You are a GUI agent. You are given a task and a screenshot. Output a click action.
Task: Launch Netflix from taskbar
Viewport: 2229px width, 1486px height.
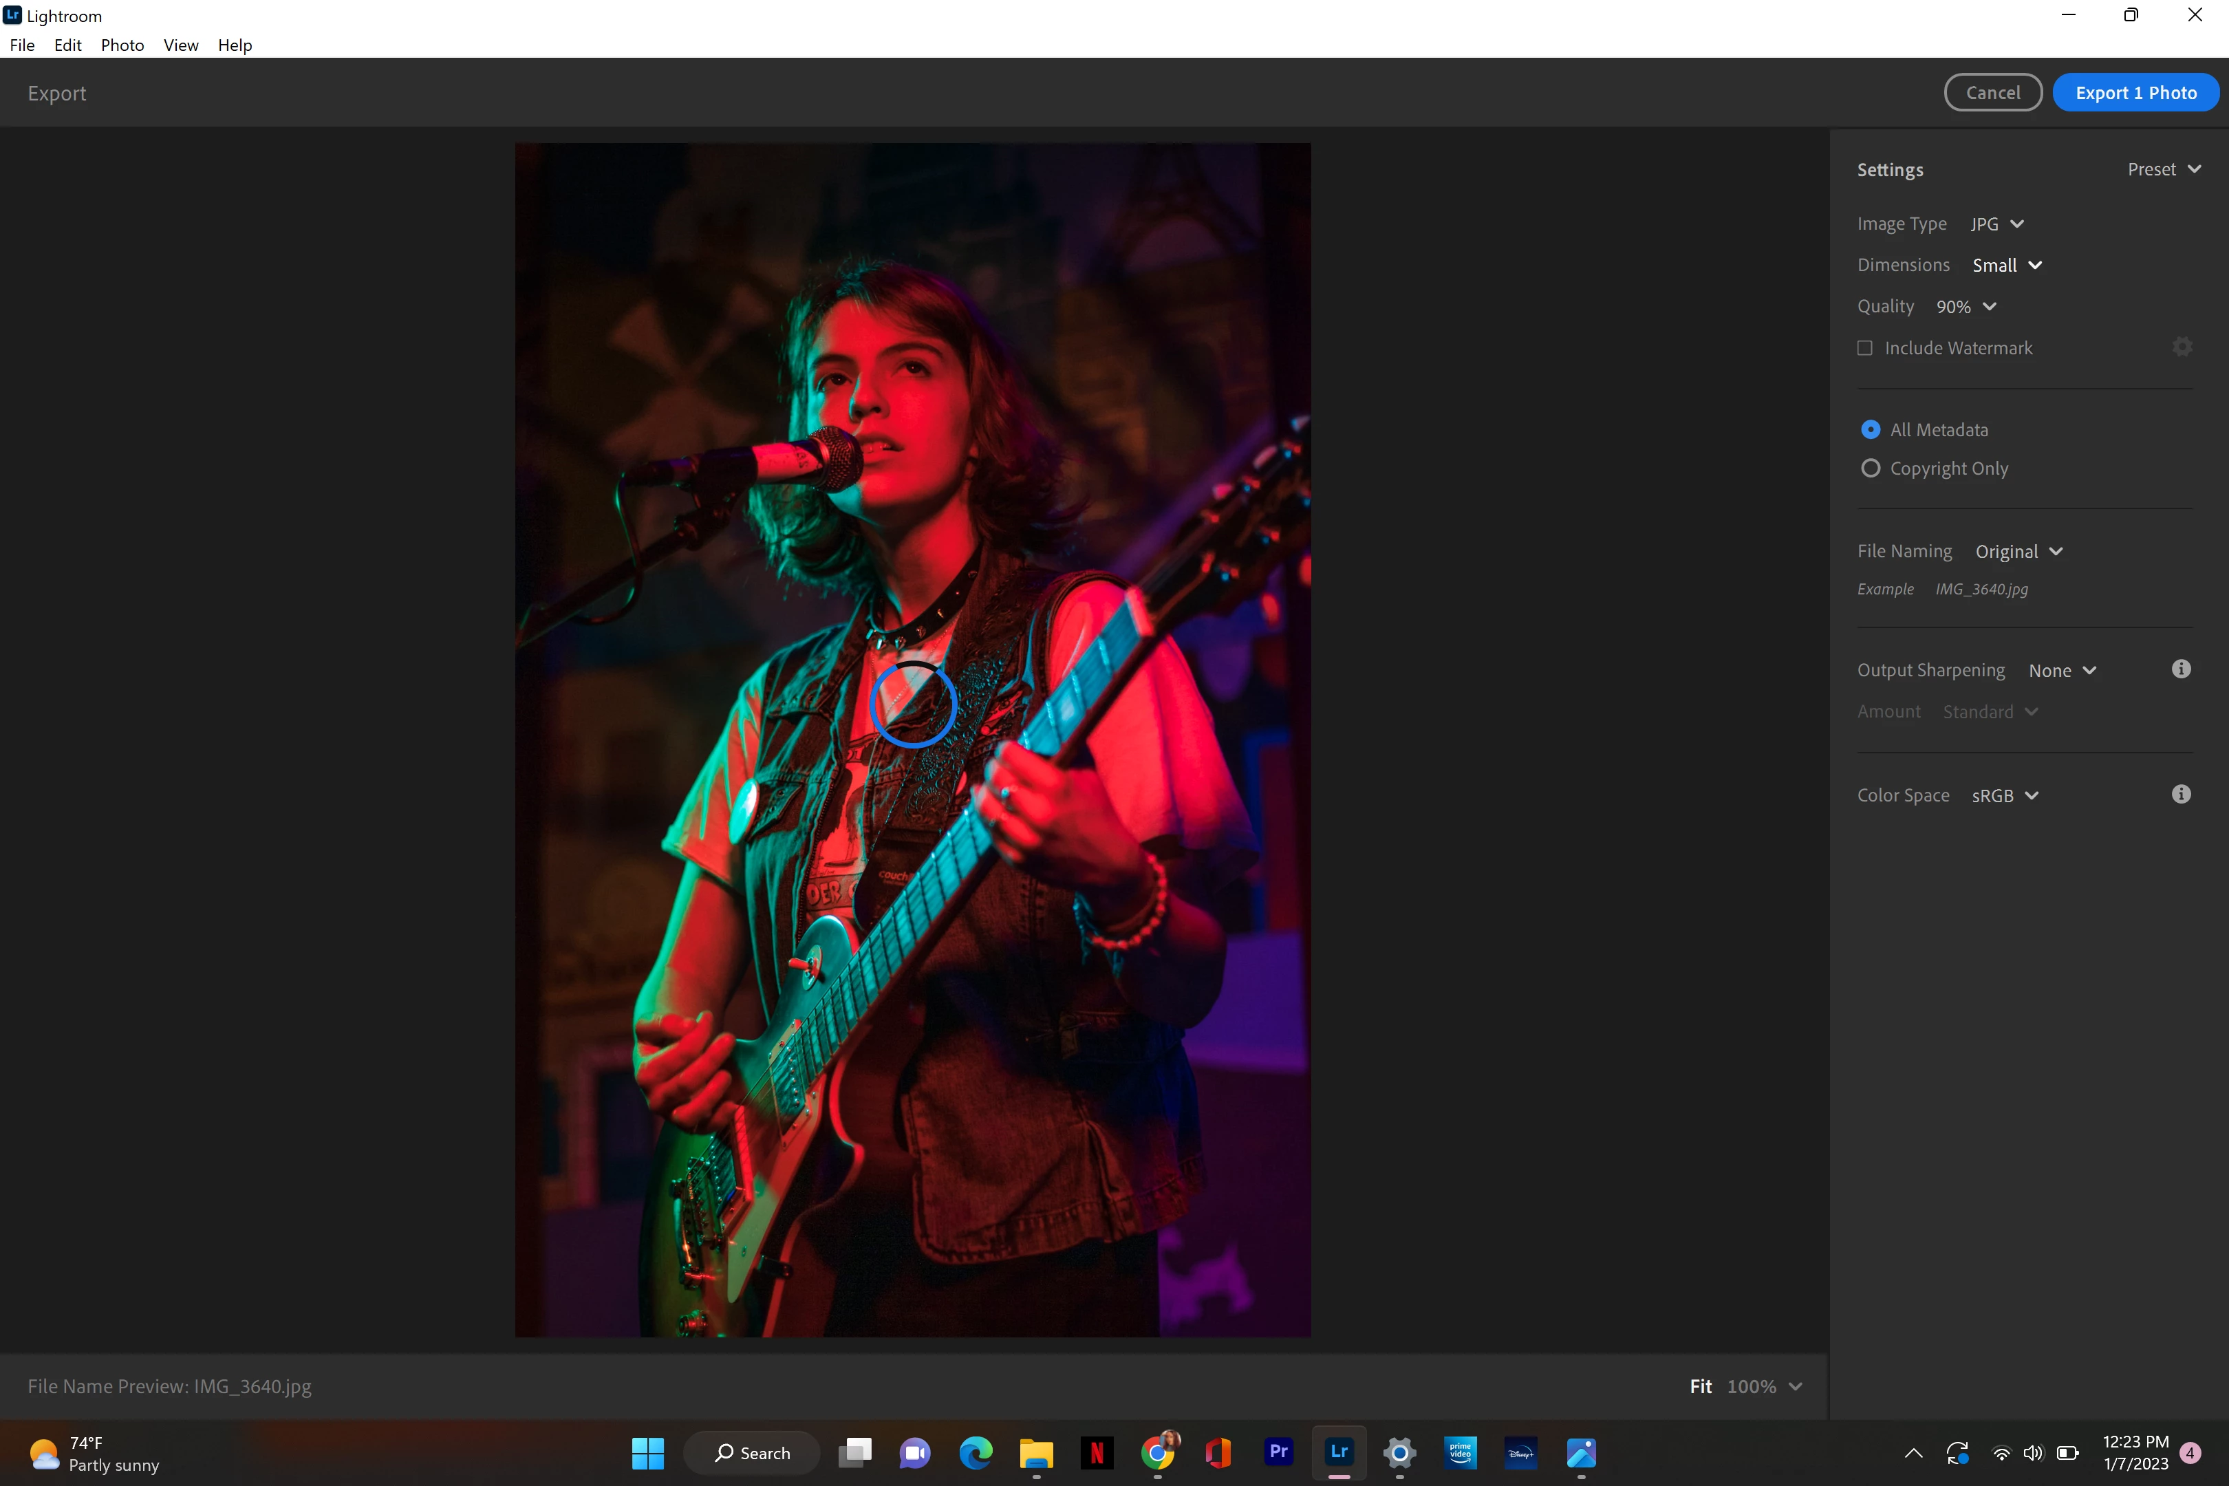pyautogui.click(x=1097, y=1452)
